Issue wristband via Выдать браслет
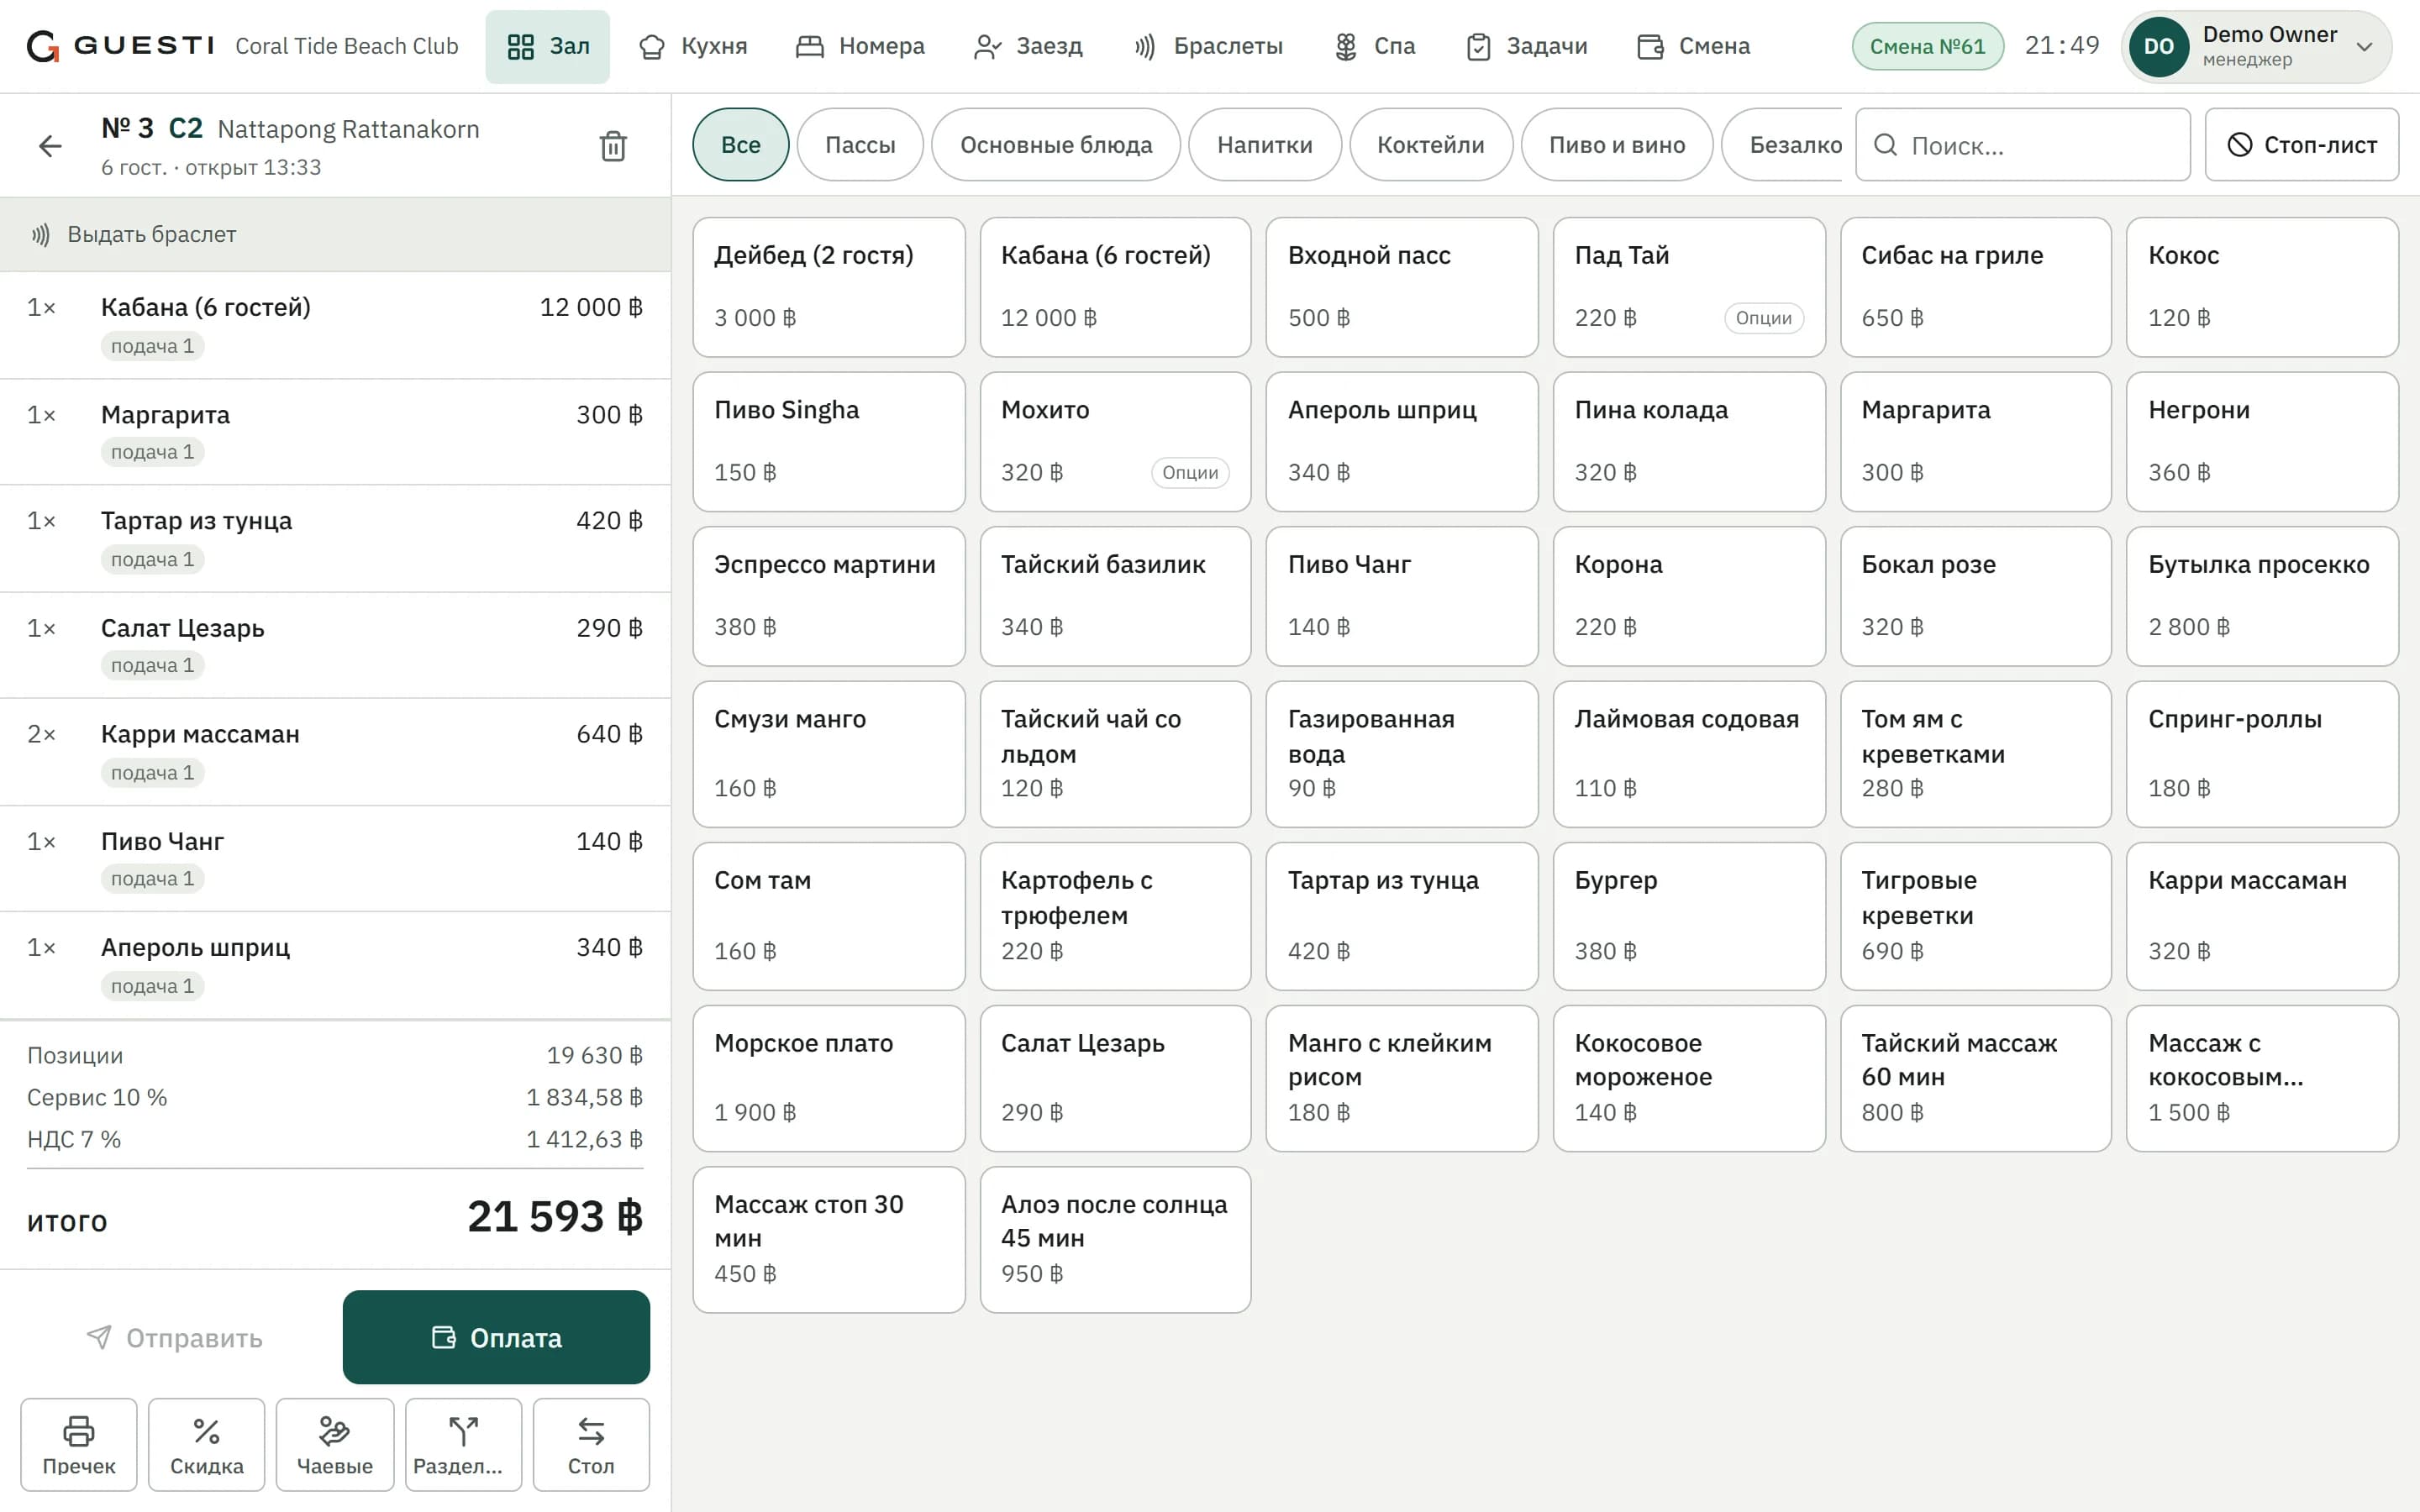Viewport: 2420px width, 1512px height. click(x=335, y=234)
